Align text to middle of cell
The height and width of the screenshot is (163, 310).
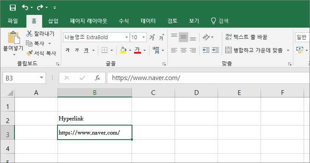point(184,37)
